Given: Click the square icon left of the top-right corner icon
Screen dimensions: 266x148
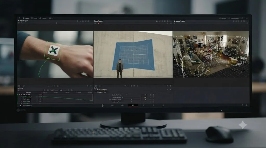Looking at the screenshot, I should [242, 18].
